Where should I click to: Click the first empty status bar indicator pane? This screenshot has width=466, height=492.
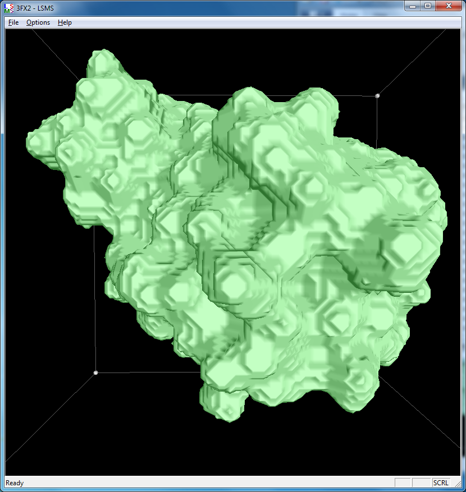point(403,483)
